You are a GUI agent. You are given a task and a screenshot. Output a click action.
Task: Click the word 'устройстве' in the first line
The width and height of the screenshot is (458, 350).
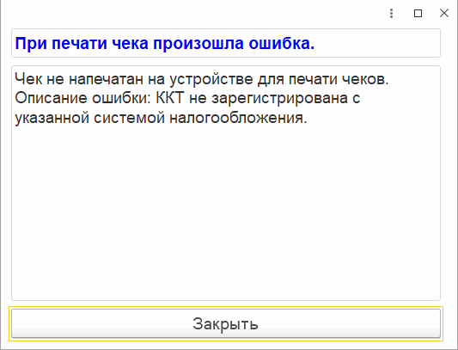point(211,79)
